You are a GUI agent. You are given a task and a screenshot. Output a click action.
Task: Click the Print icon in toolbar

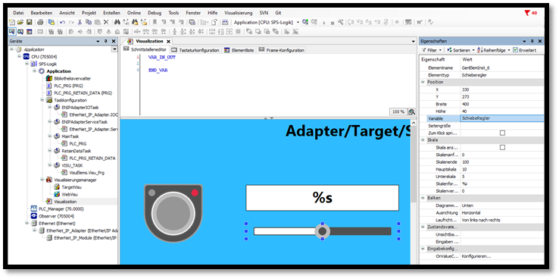pyautogui.click(x=40, y=22)
